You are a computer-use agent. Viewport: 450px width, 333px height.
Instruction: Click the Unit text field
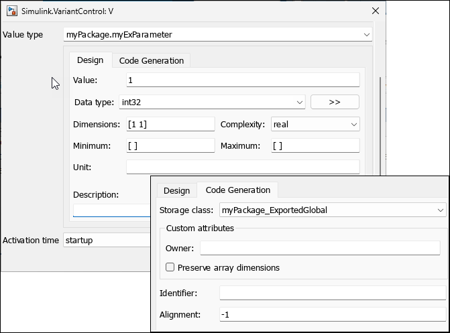tap(242, 167)
